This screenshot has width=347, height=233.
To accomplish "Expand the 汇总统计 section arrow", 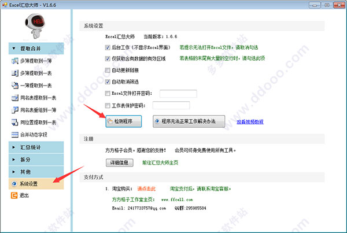I will point(14,147).
